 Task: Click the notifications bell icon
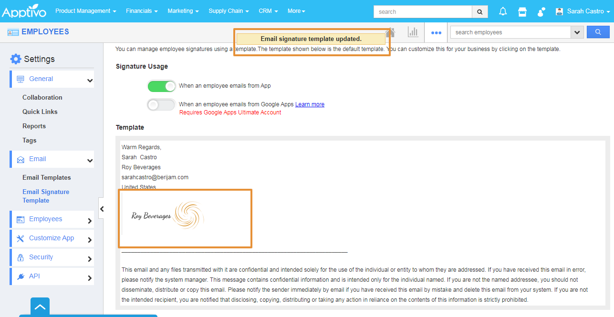pyautogui.click(x=503, y=11)
